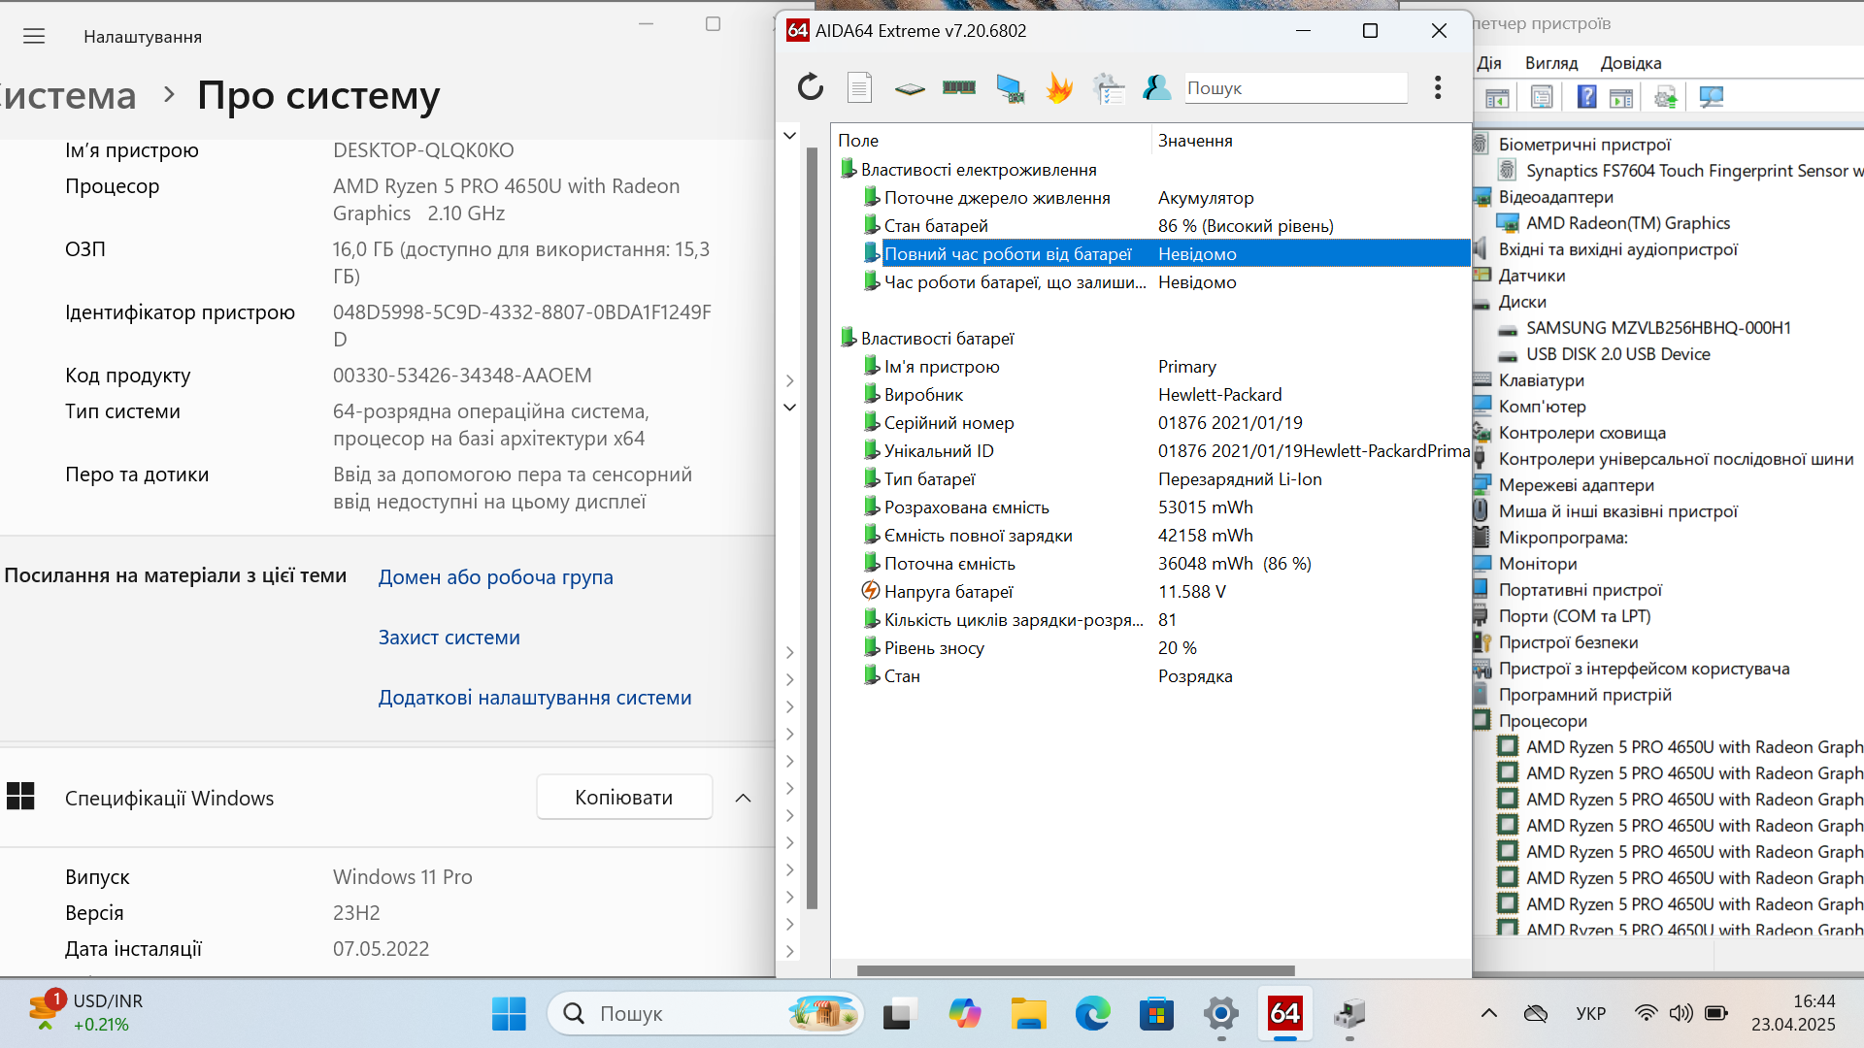Click the update driver icon in Device Manager
This screenshot has height=1048, width=1864.
1666,97
